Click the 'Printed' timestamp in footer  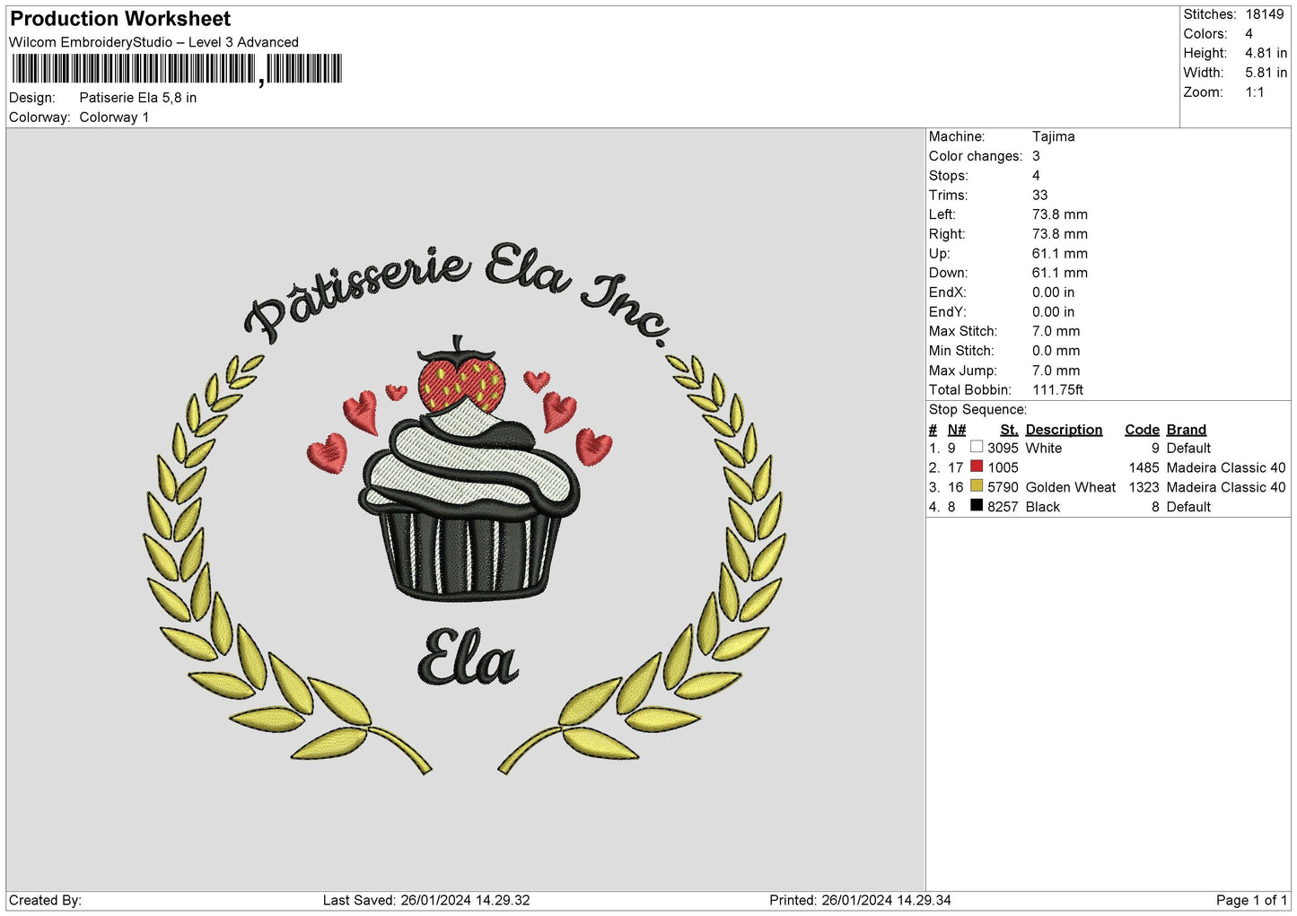coord(860,900)
